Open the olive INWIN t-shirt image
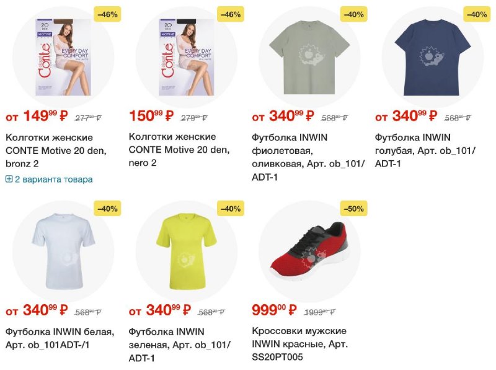Screen dimensions: 496x370 (x=309, y=57)
